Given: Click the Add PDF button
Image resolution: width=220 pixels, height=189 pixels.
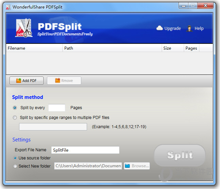Looking at the screenshot, I should coord(27,81).
